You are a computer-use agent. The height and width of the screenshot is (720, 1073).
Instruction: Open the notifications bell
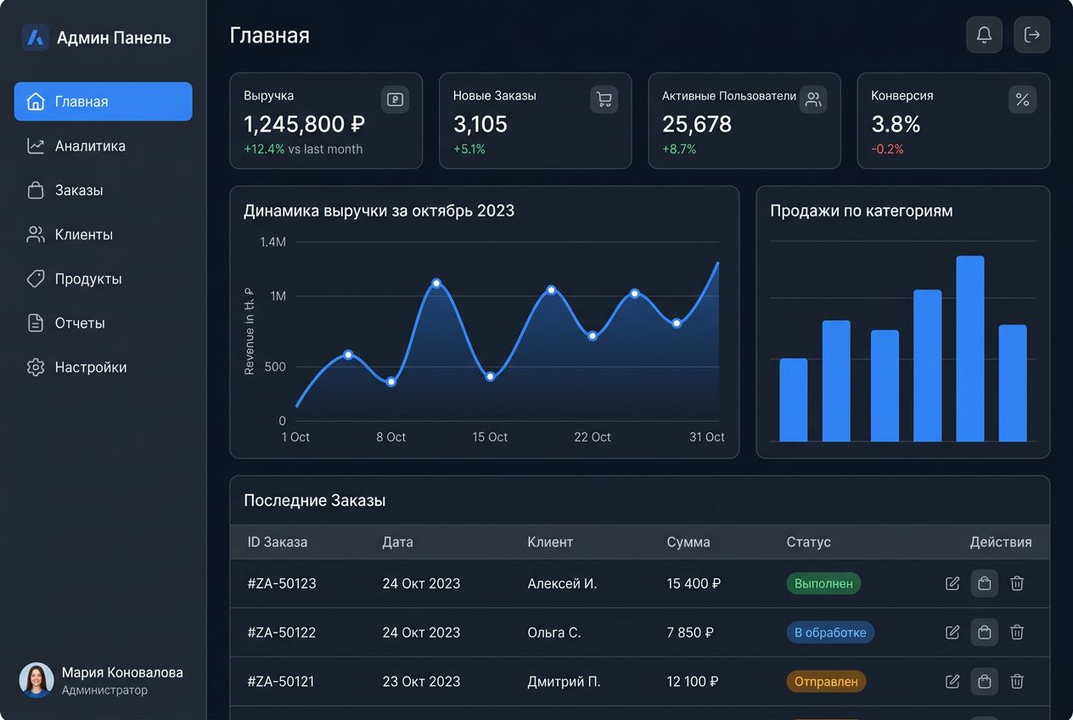click(x=984, y=35)
